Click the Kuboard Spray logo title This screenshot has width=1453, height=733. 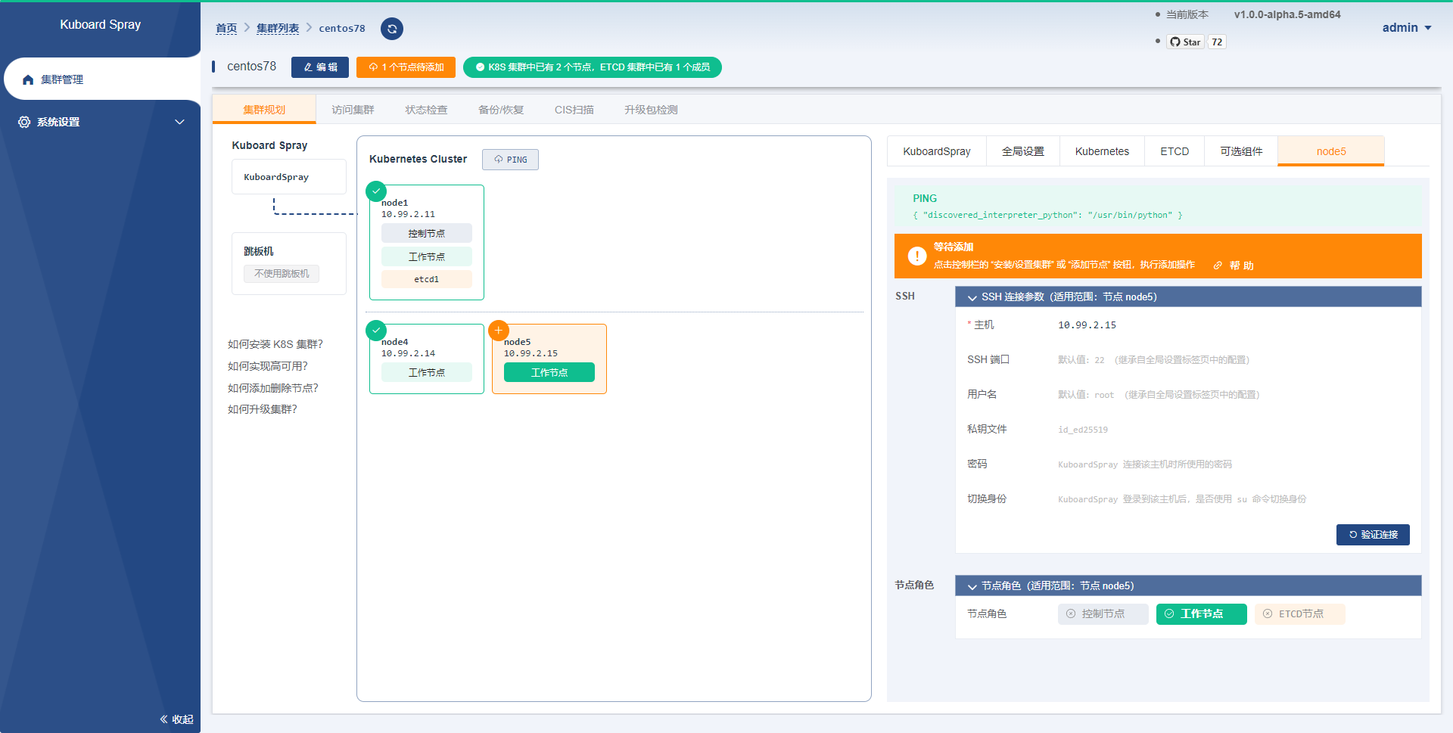(101, 24)
